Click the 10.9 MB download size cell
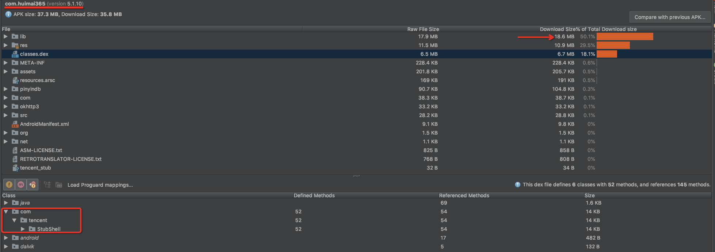Screen dimensions: 715x252 (564, 45)
